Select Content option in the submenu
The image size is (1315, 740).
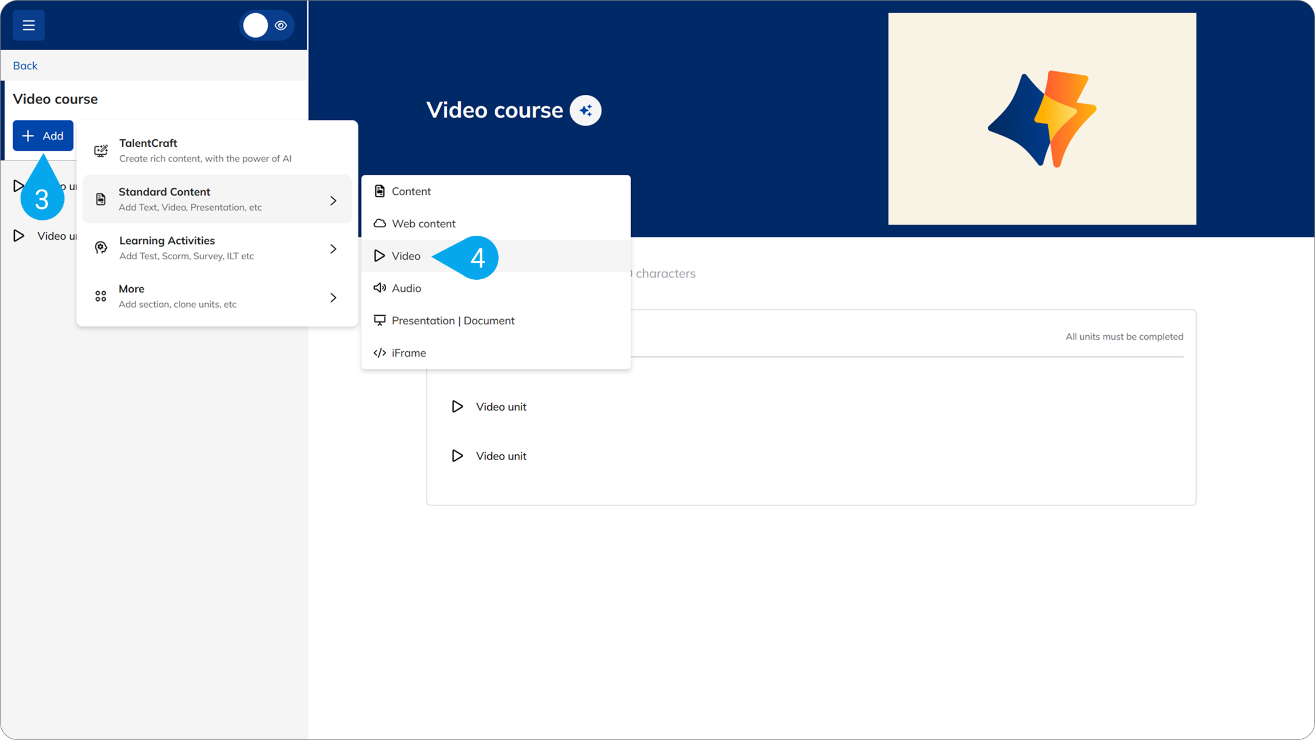pyautogui.click(x=411, y=191)
